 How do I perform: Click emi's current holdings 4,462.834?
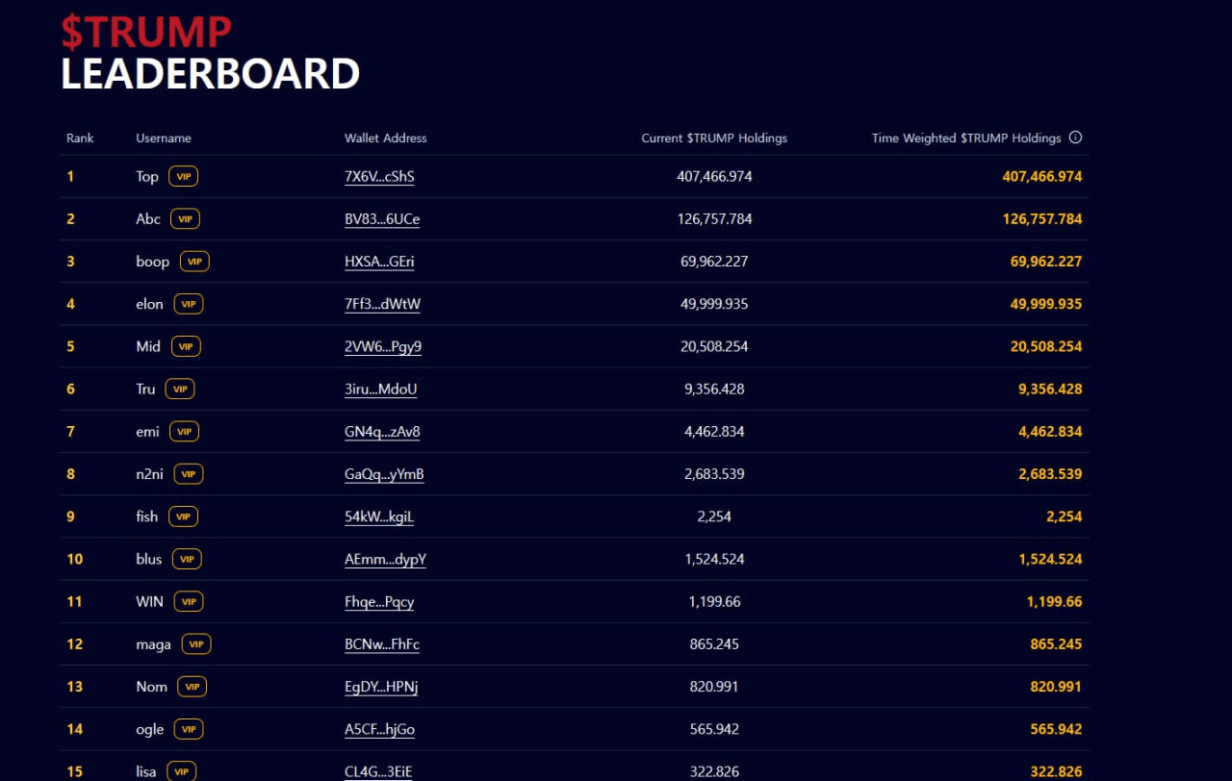pyautogui.click(x=714, y=432)
